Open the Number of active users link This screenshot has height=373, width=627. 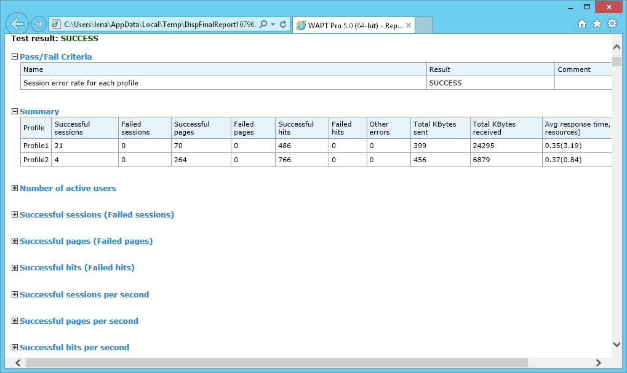pos(68,188)
